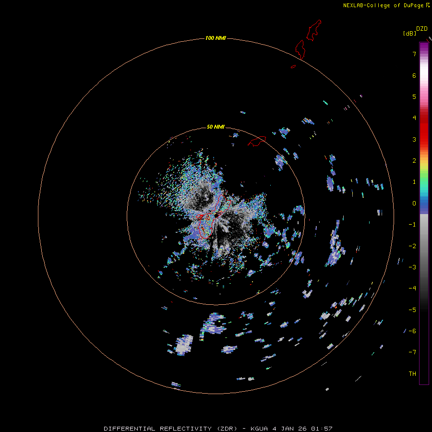This screenshot has width=432, height=432.
Task: Click the -6 value on color scale
Action: (x=412, y=331)
